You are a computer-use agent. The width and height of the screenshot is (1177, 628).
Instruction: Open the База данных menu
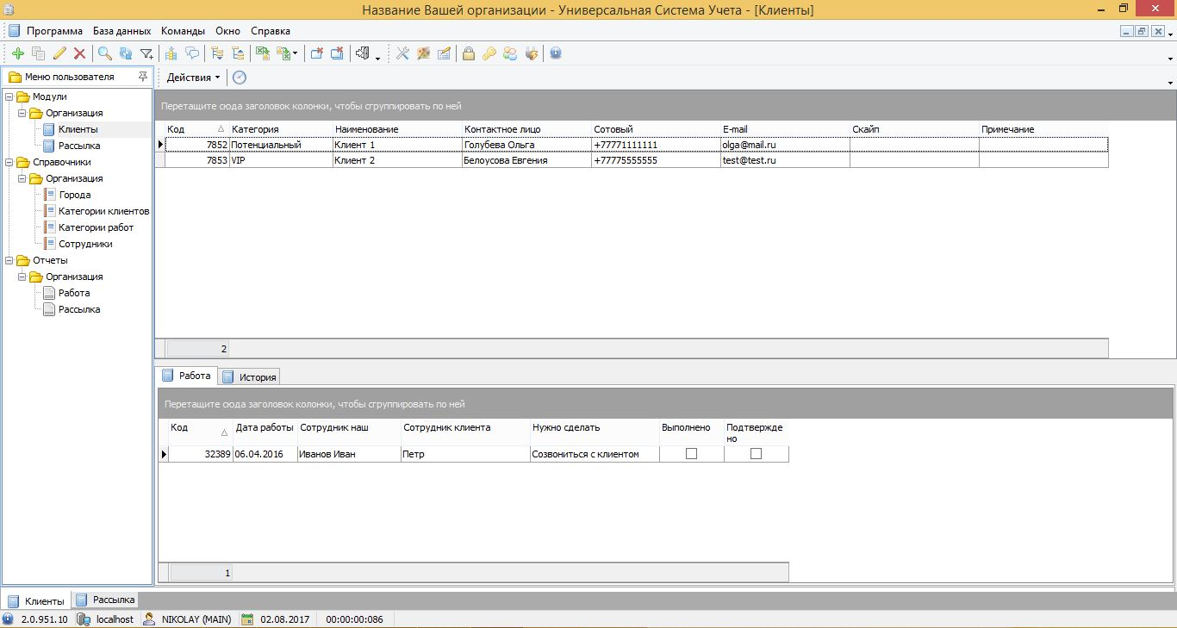click(x=122, y=31)
